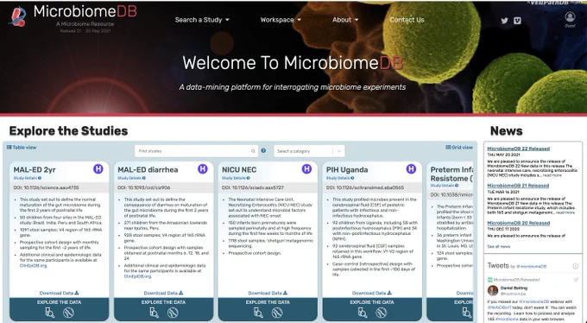Open the Search a Study menu
Viewport: 587px width, 323px height.
pyautogui.click(x=202, y=20)
